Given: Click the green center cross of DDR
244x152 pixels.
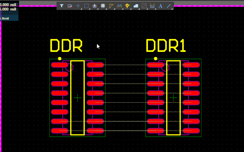Looking at the screenshot, I should click(x=77, y=98).
